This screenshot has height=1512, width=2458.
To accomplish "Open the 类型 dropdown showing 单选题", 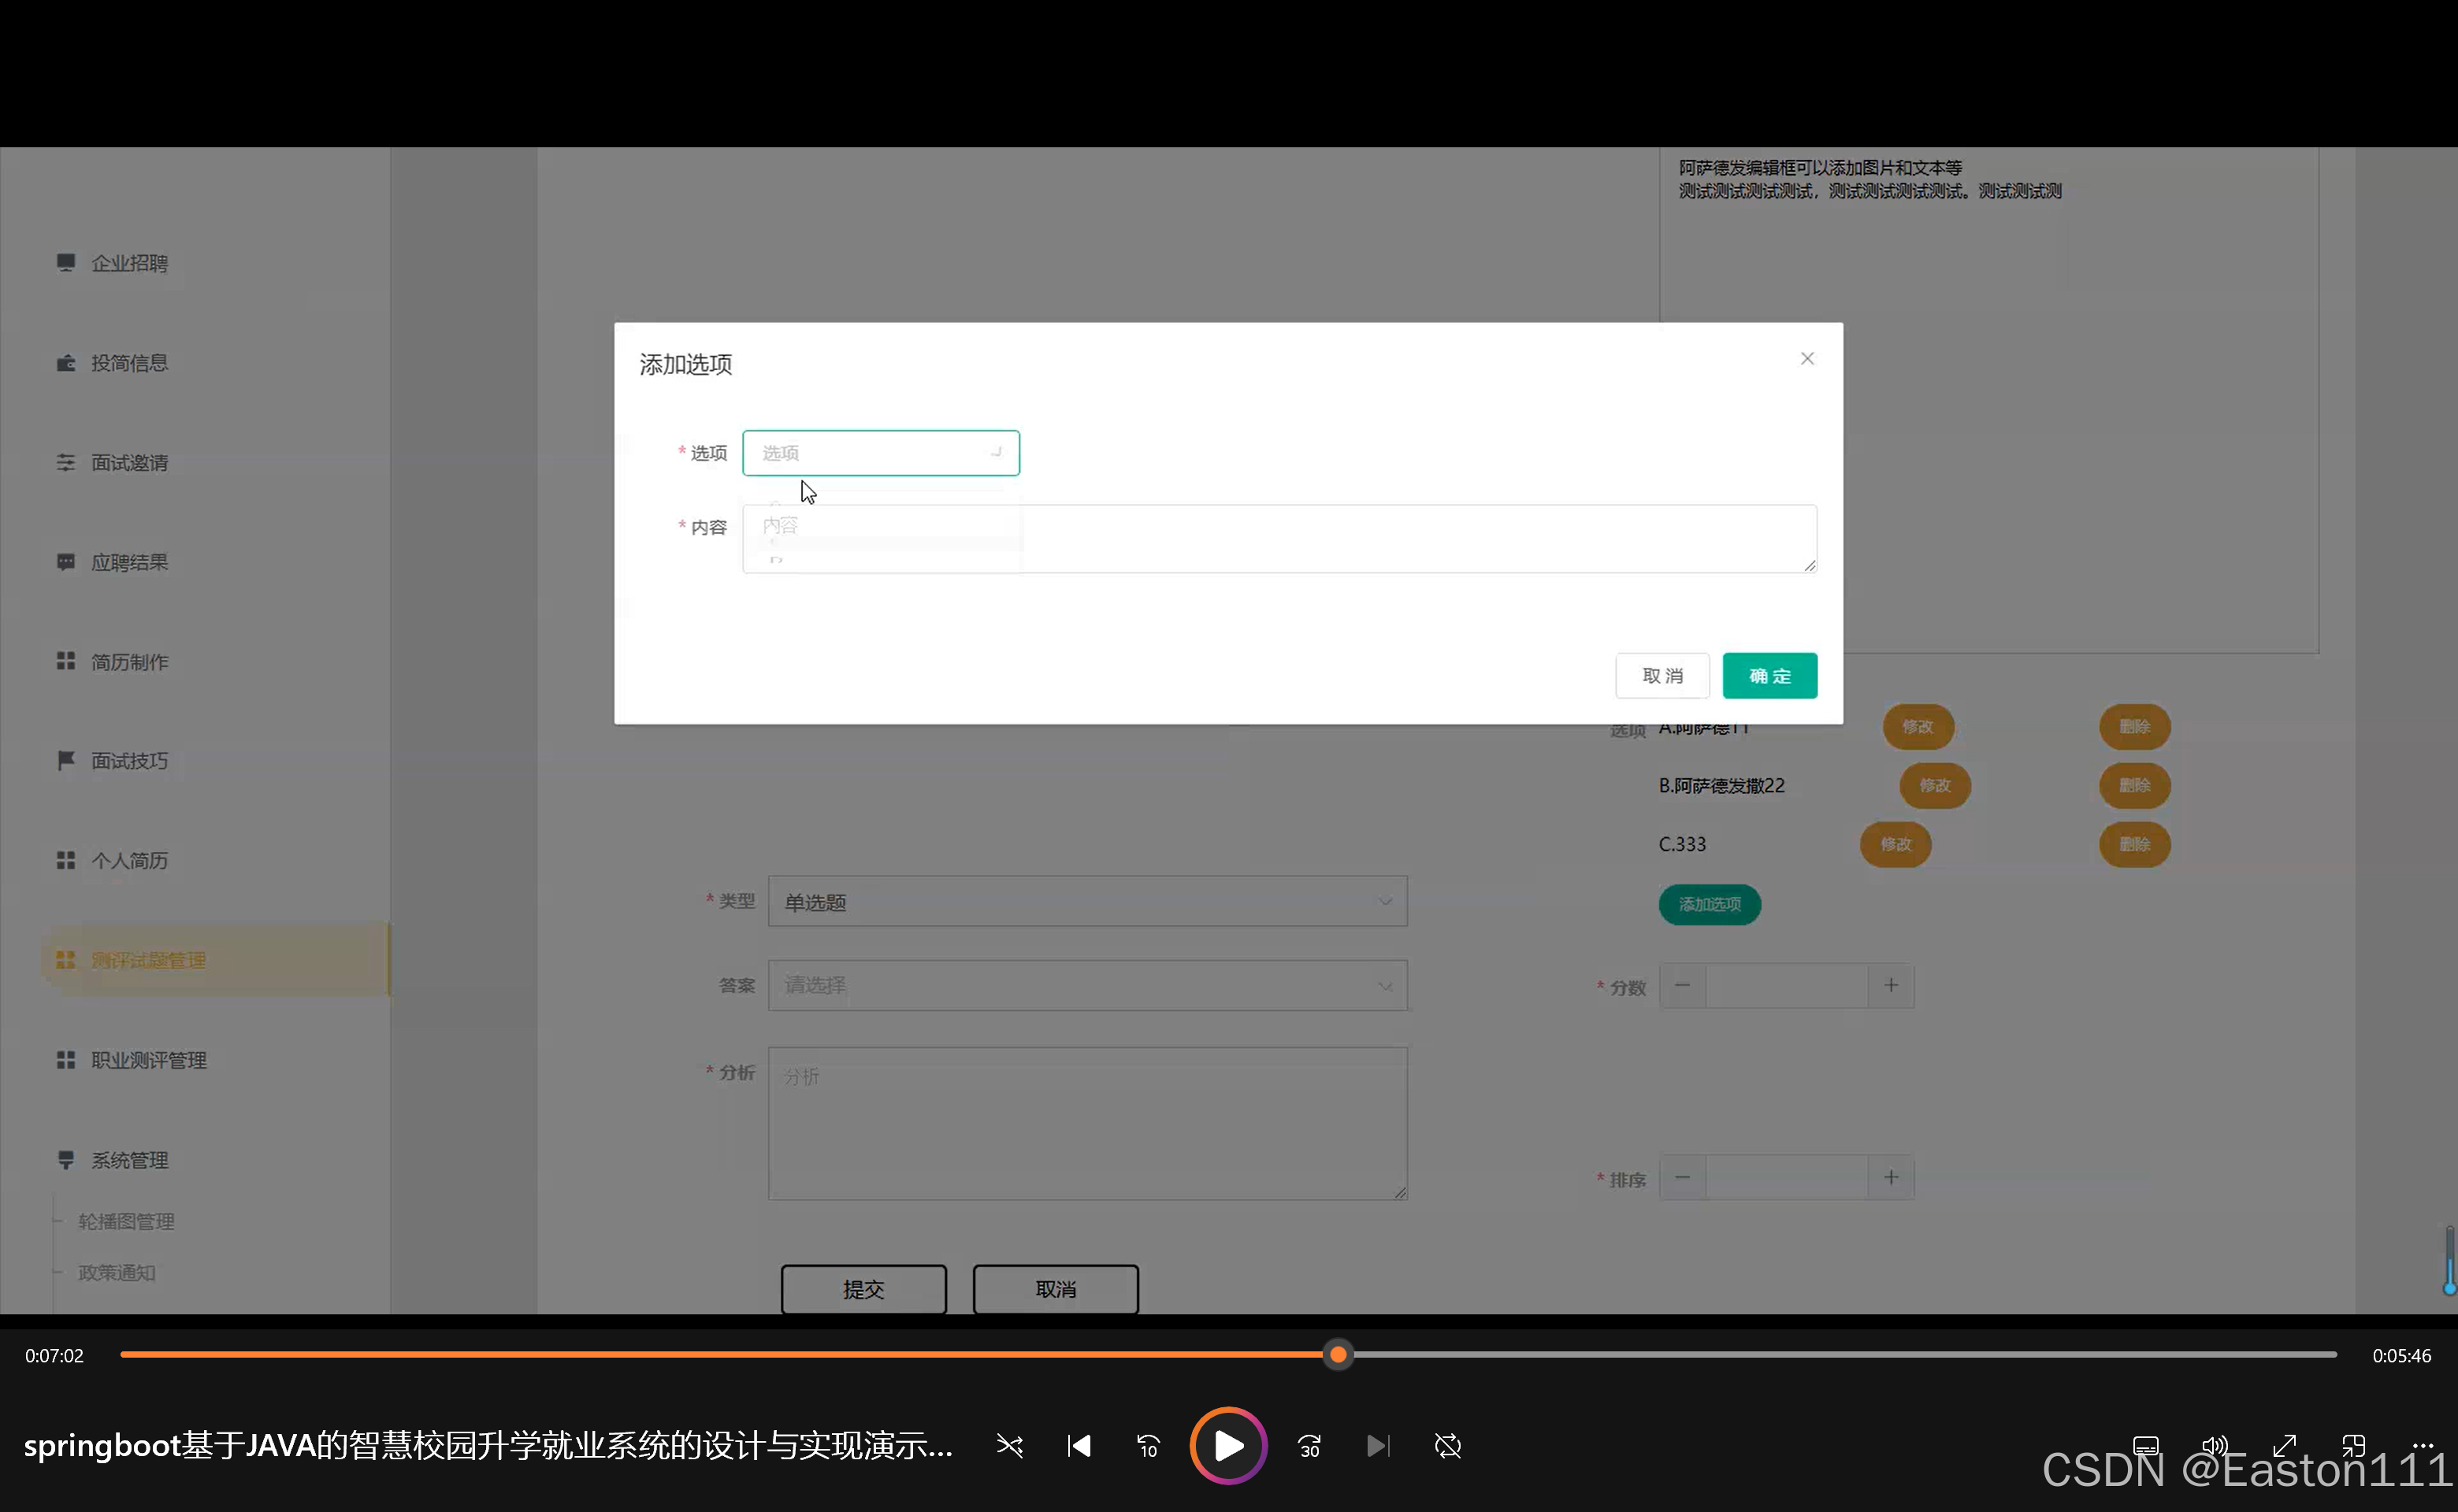I will pos(1086,901).
